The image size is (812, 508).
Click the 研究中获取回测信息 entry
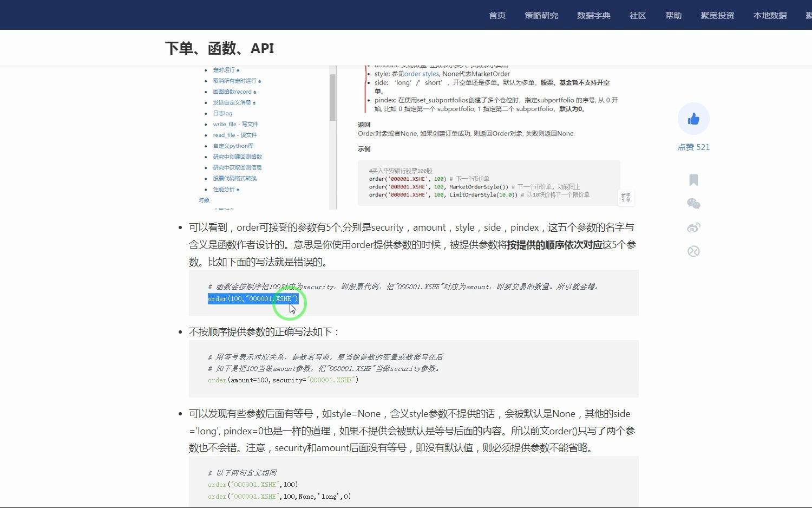coord(237,167)
